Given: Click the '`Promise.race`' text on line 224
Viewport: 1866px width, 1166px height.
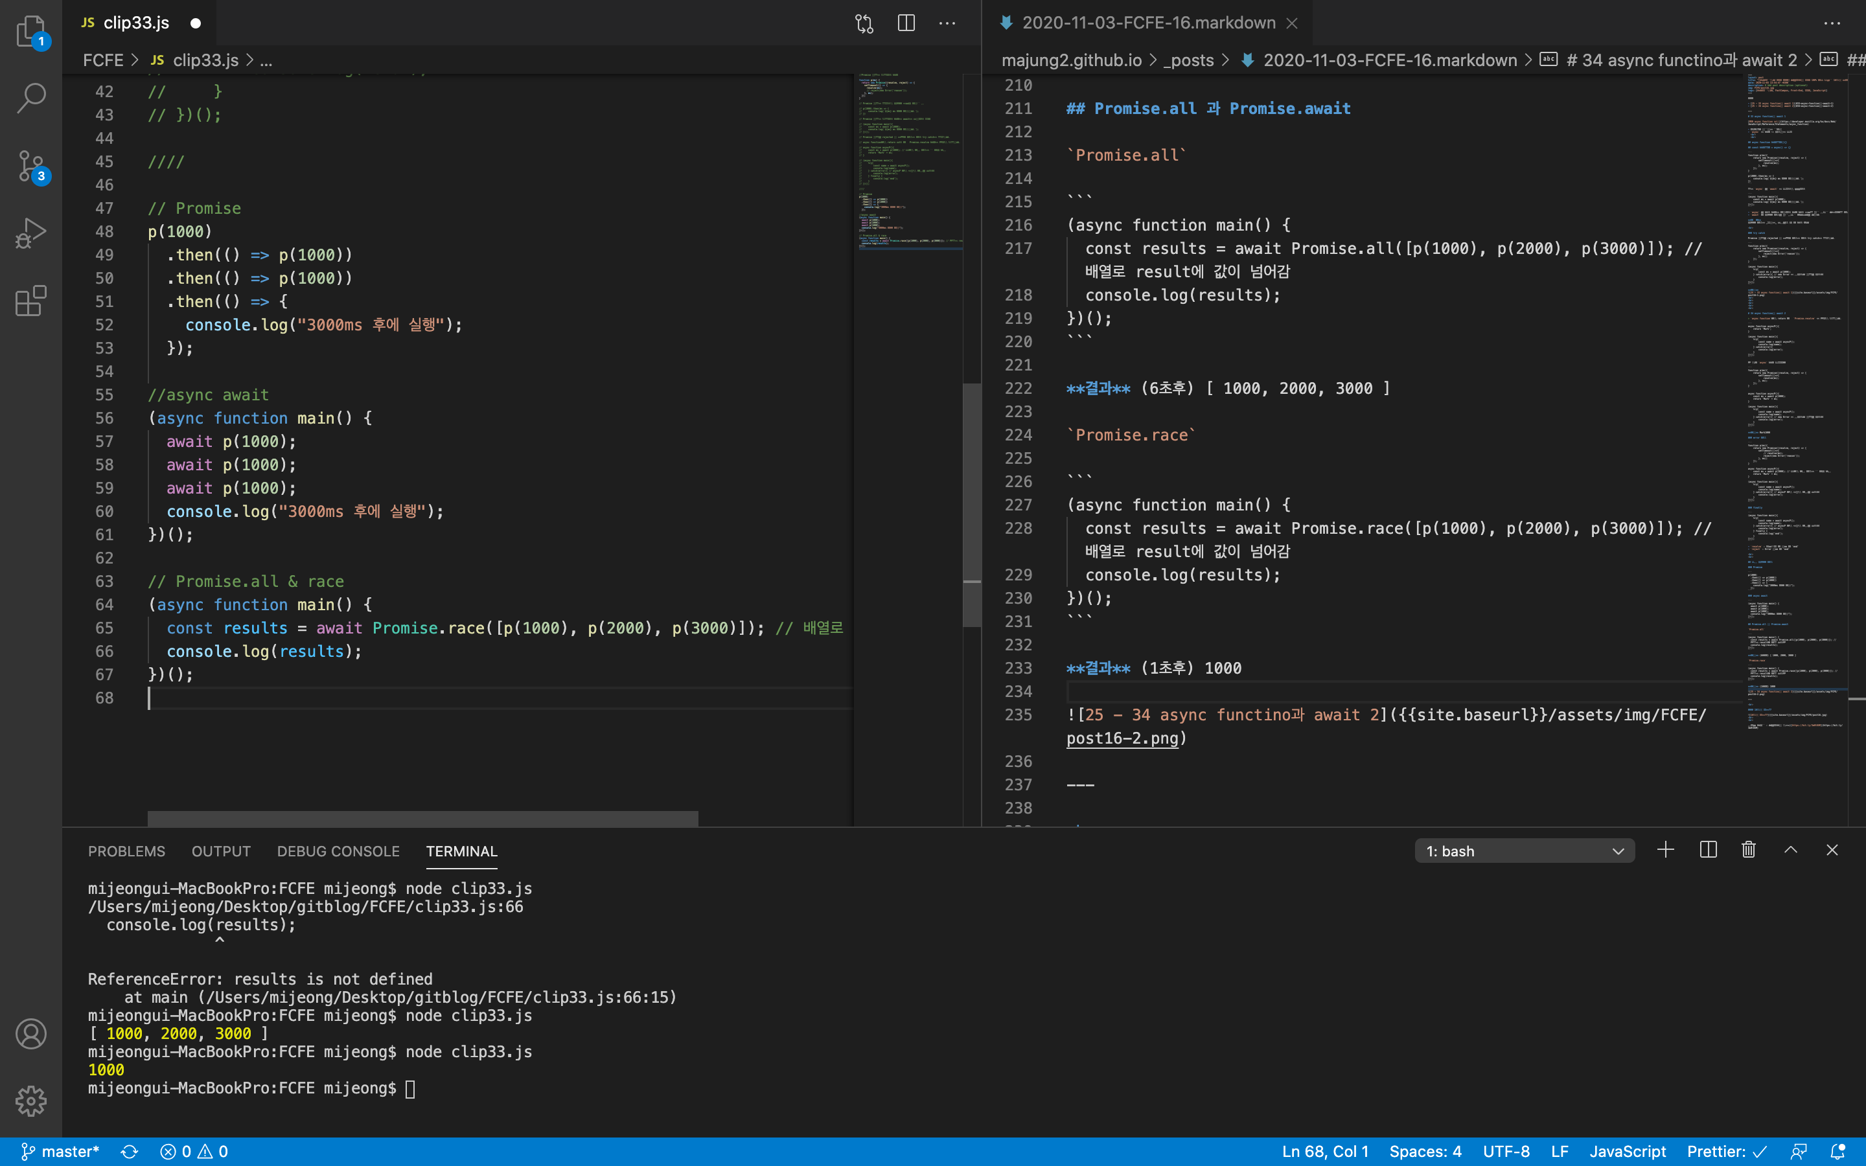Looking at the screenshot, I should click(1131, 435).
